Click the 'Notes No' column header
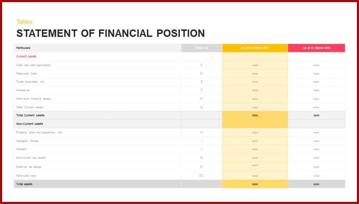359x204 pixels. pos(201,48)
